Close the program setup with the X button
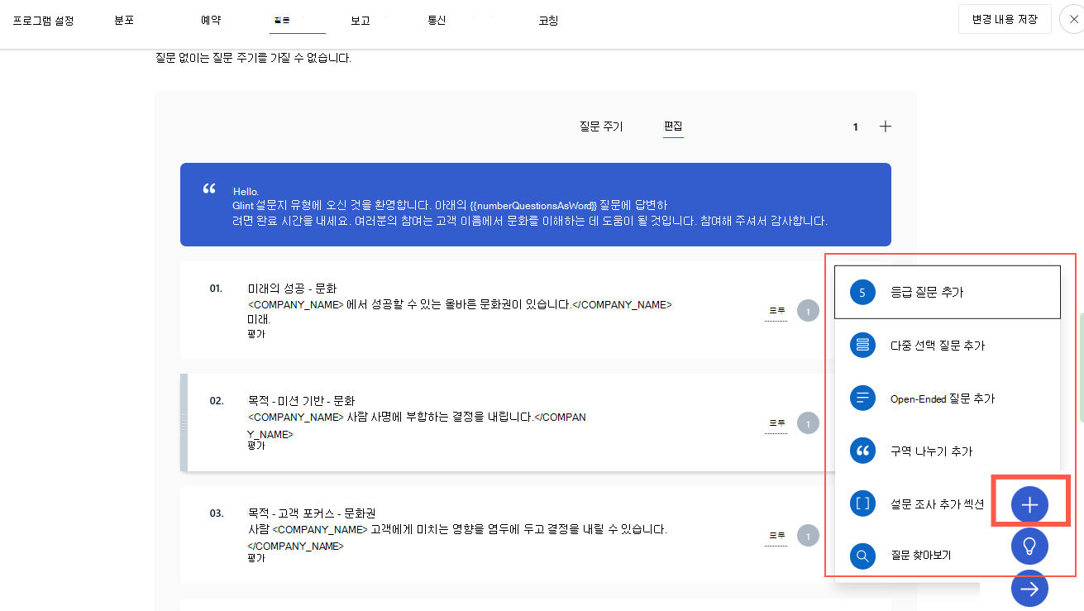Viewport: 1084px width, 611px height. coord(1073,20)
